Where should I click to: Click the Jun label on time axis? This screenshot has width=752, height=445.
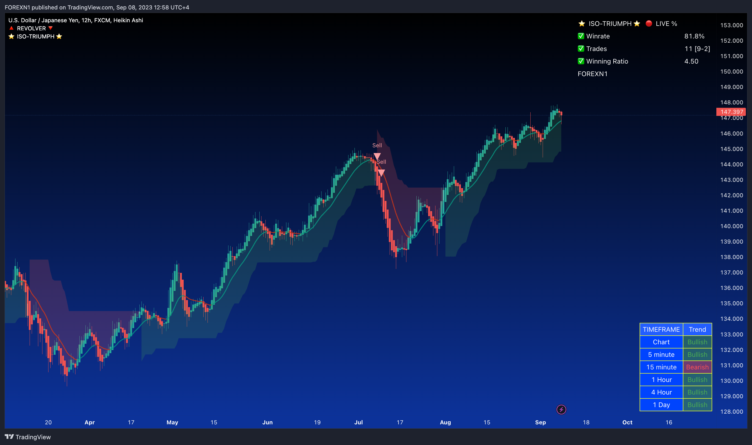pos(268,422)
